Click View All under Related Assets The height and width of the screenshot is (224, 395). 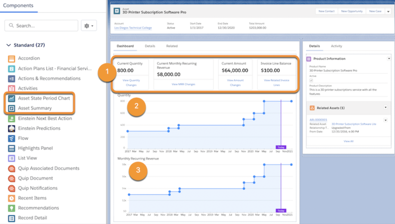348,141
